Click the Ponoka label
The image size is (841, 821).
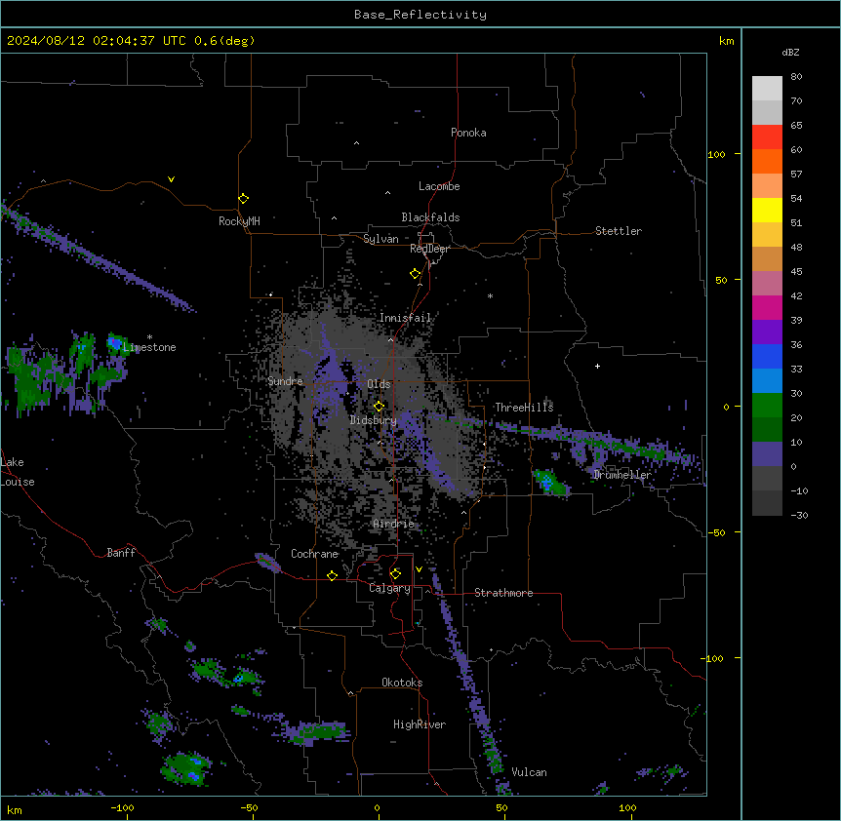click(x=468, y=133)
